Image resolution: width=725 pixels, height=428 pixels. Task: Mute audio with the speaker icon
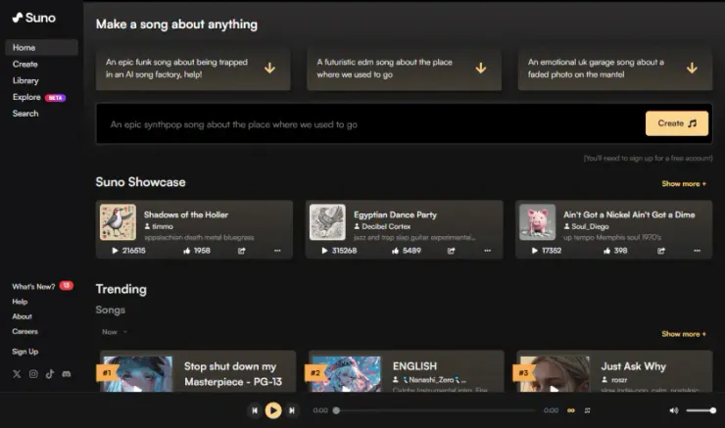point(674,410)
